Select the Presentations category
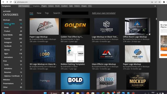Viewport: 167px width, 94px height. click(13, 84)
